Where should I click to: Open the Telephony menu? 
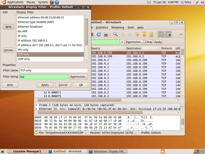tap(118, 27)
